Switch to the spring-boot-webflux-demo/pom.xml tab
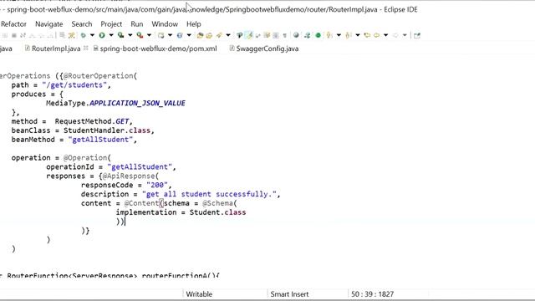The width and height of the screenshot is (535, 301). click(158, 48)
